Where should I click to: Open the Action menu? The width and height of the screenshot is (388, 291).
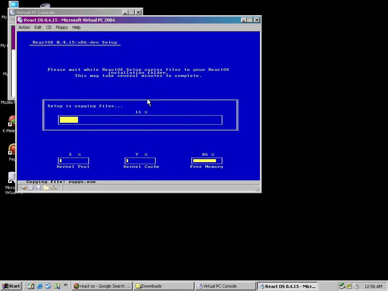tap(24, 27)
